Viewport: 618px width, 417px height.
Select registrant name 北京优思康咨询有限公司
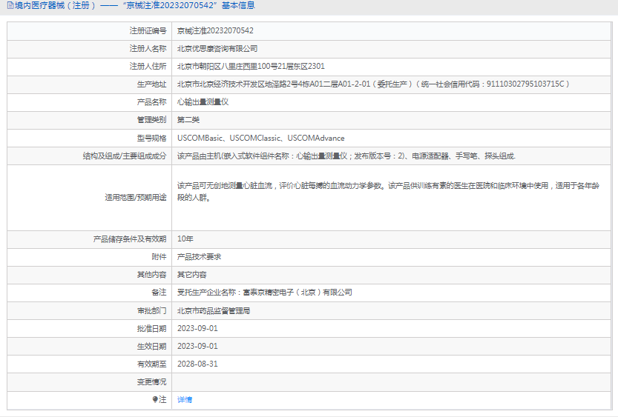(217, 48)
